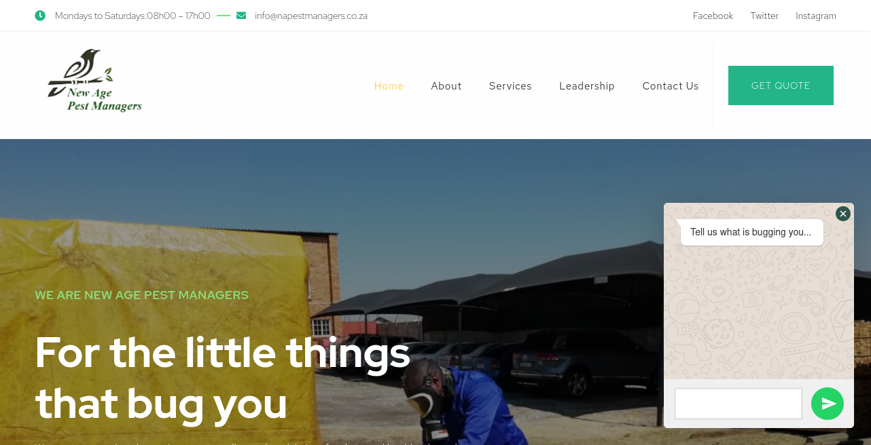Visit the Instagram link
The width and height of the screenshot is (871, 445).
tap(816, 16)
